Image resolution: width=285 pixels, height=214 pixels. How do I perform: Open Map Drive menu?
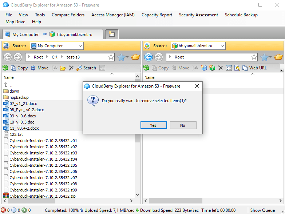pos(15,22)
